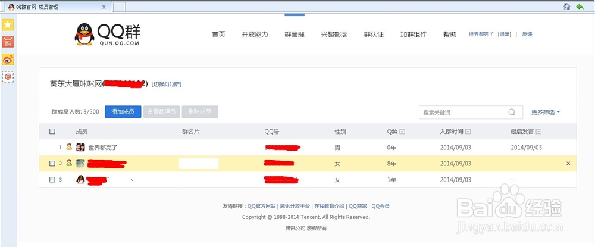Viewport: 595px width, 247px height.
Task: Sort by 最后发言 column arrow
Action: 538,132
